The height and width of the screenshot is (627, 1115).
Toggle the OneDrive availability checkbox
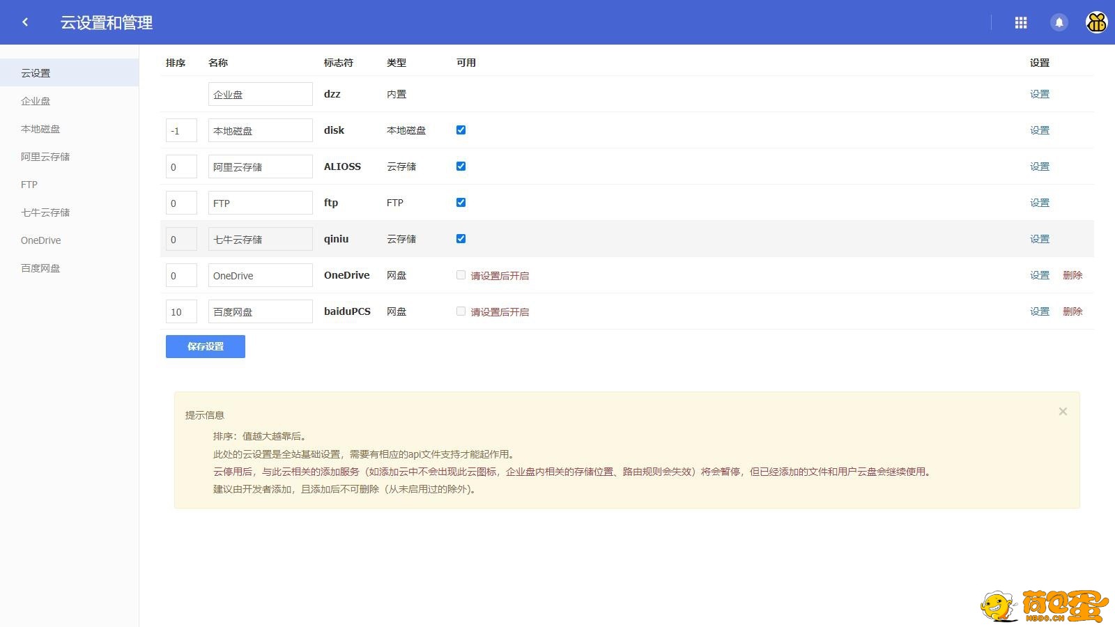click(x=461, y=275)
